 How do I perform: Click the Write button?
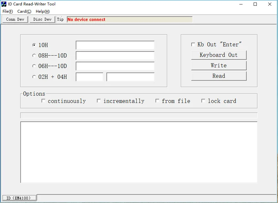pos(219,65)
